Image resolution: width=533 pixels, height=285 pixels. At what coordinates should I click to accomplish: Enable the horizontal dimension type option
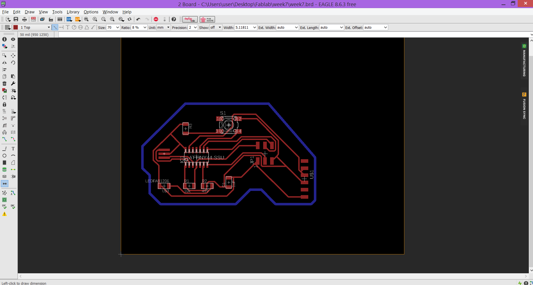coord(61,27)
